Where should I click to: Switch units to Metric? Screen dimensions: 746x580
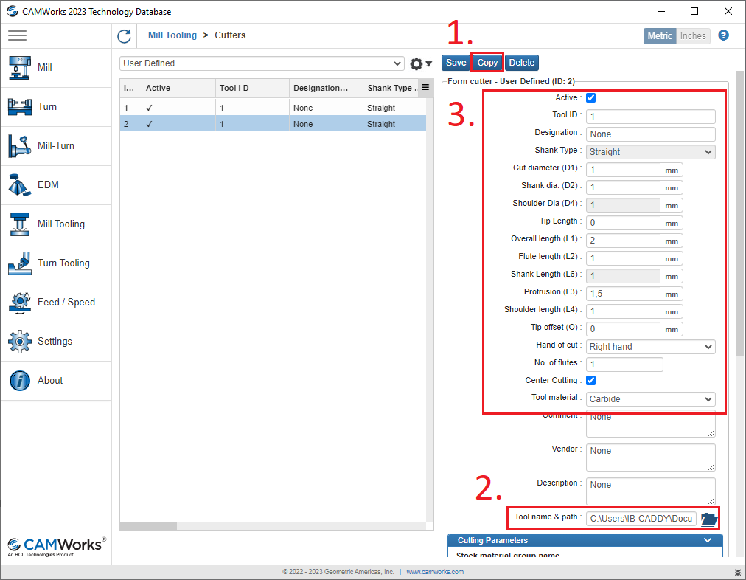point(660,35)
